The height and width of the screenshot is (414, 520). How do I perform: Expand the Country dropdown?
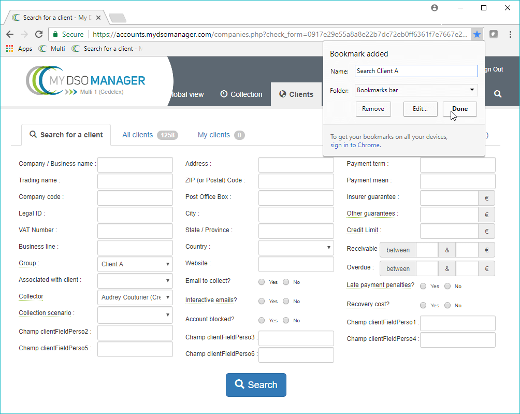click(x=296, y=248)
